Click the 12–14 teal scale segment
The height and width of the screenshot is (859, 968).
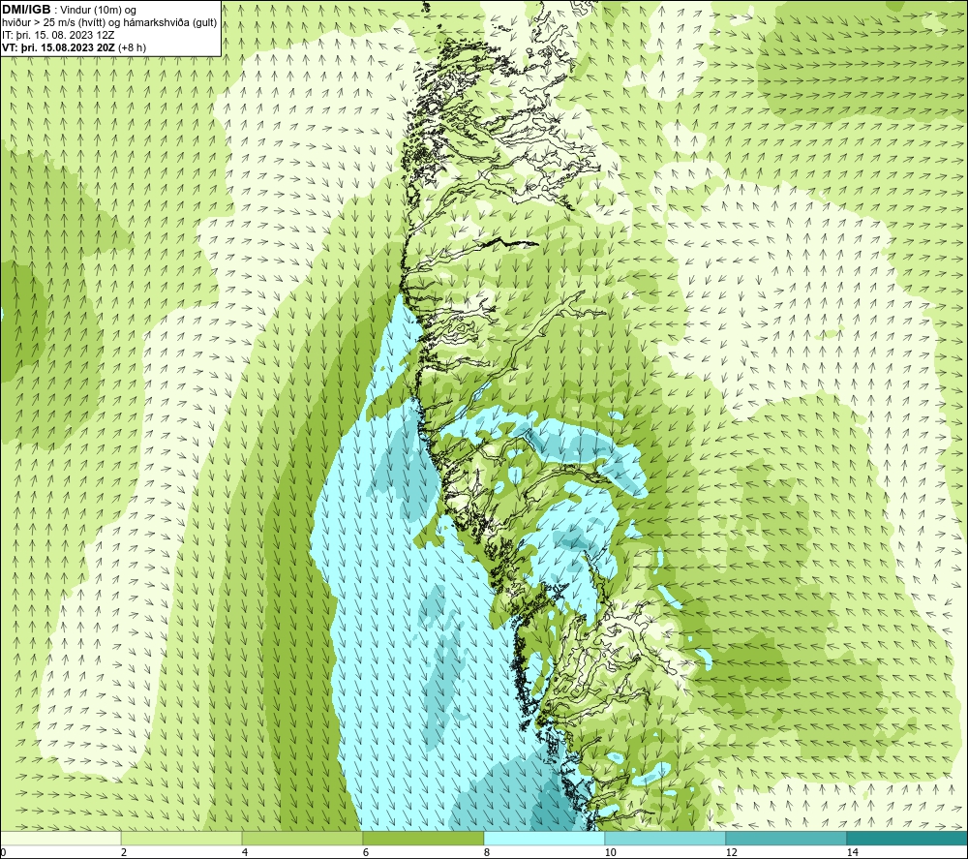(786, 839)
